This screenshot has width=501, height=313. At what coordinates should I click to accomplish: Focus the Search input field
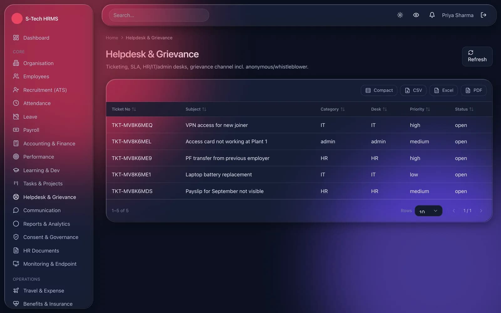tap(159, 15)
